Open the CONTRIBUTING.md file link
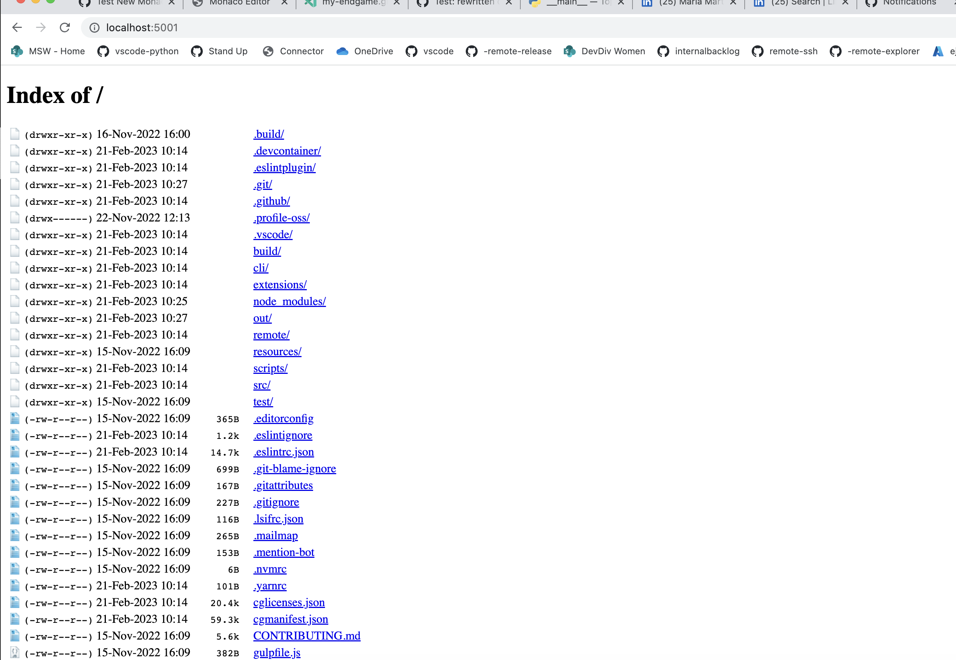The width and height of the screenshot is (956, 660). click(x=307, y=635)
